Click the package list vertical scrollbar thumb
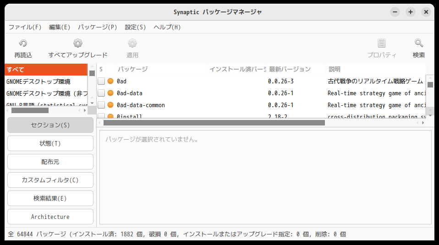 coord(430,85)
